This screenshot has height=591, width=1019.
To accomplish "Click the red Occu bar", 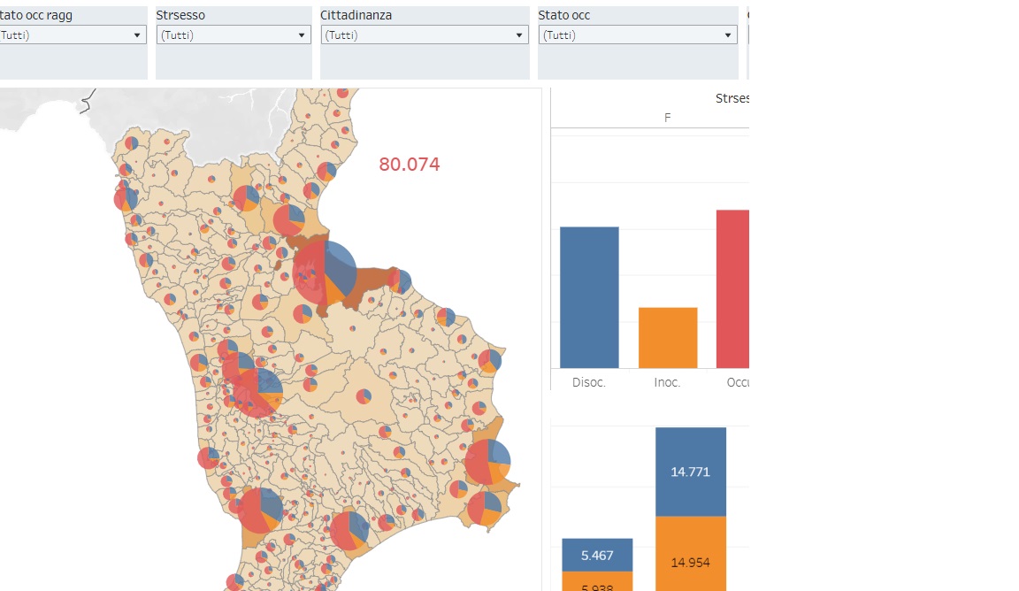I will click(x=732, y=288).
